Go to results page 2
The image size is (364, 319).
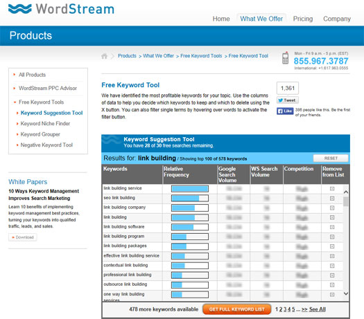281,309
